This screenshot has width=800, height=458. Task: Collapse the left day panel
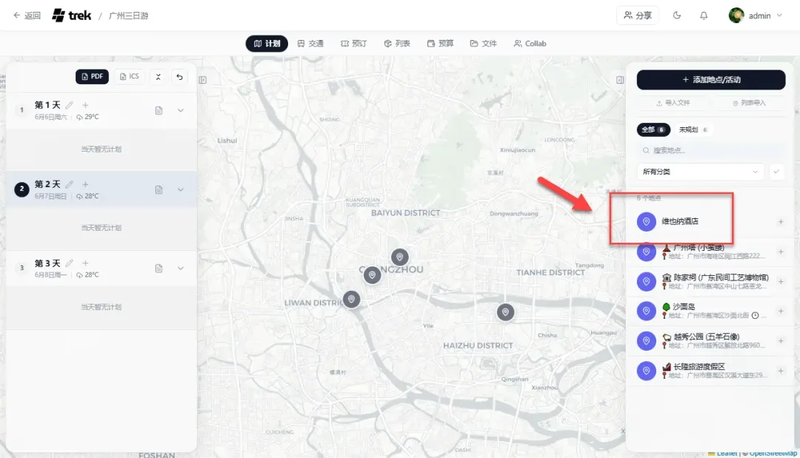(202, 80)
